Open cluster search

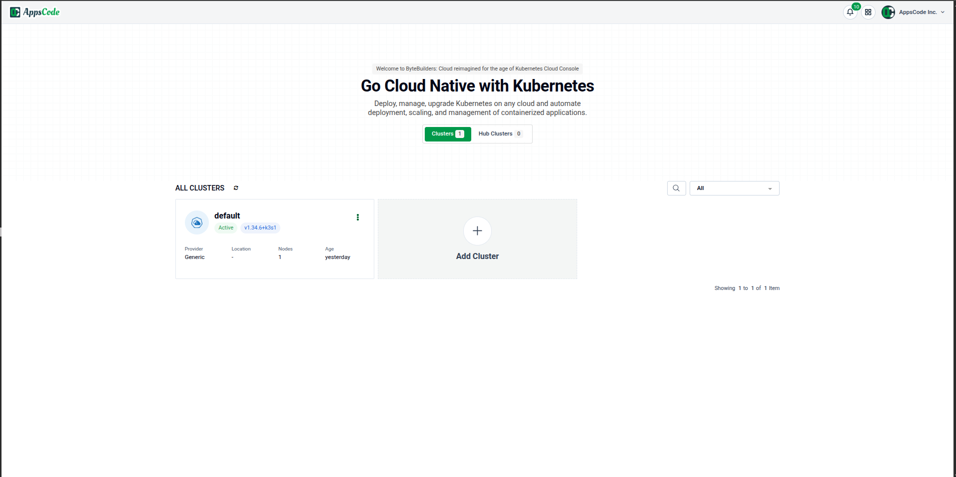pyautogui.click(x=676, y=188)
